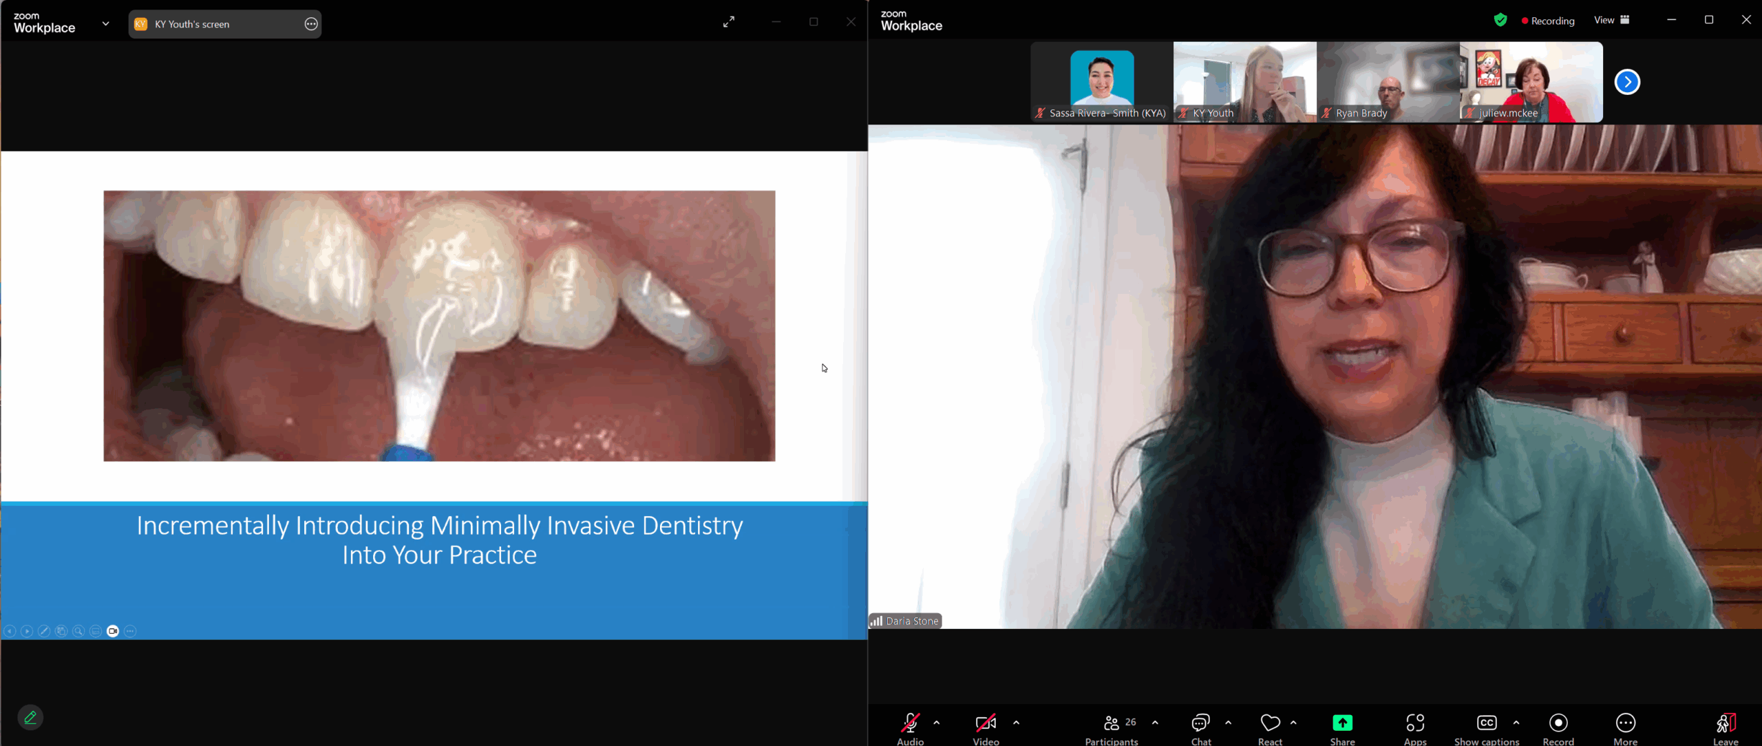Unmute using the Audio microphone icon

[910, 723]
